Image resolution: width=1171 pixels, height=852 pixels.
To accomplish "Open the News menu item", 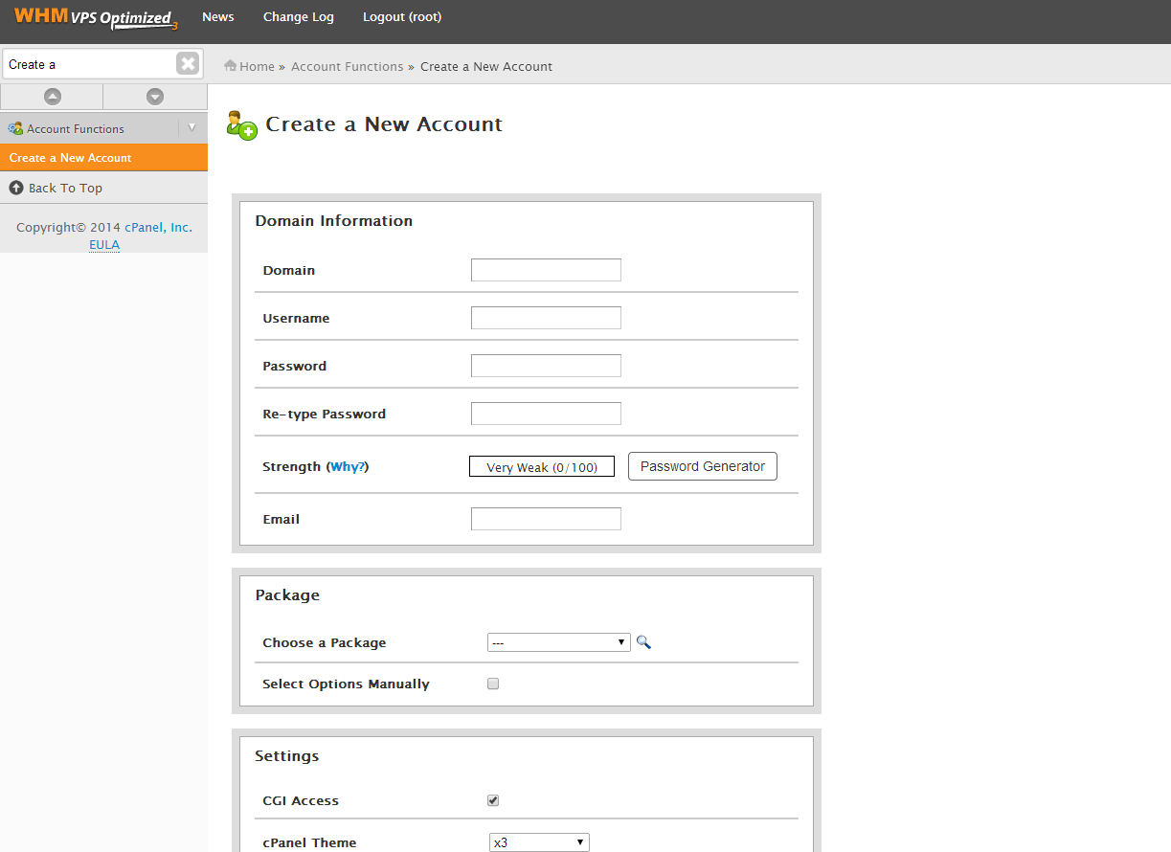I will [x=218, y=17].
